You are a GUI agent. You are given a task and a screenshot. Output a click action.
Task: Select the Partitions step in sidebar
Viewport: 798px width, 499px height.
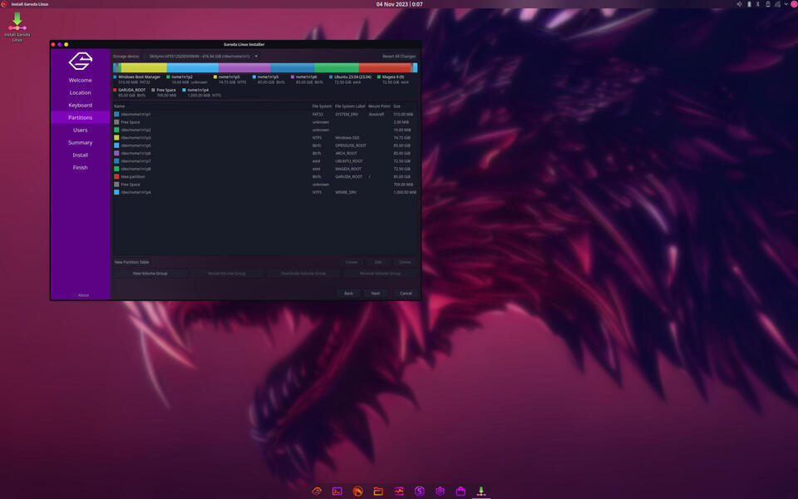81,117
